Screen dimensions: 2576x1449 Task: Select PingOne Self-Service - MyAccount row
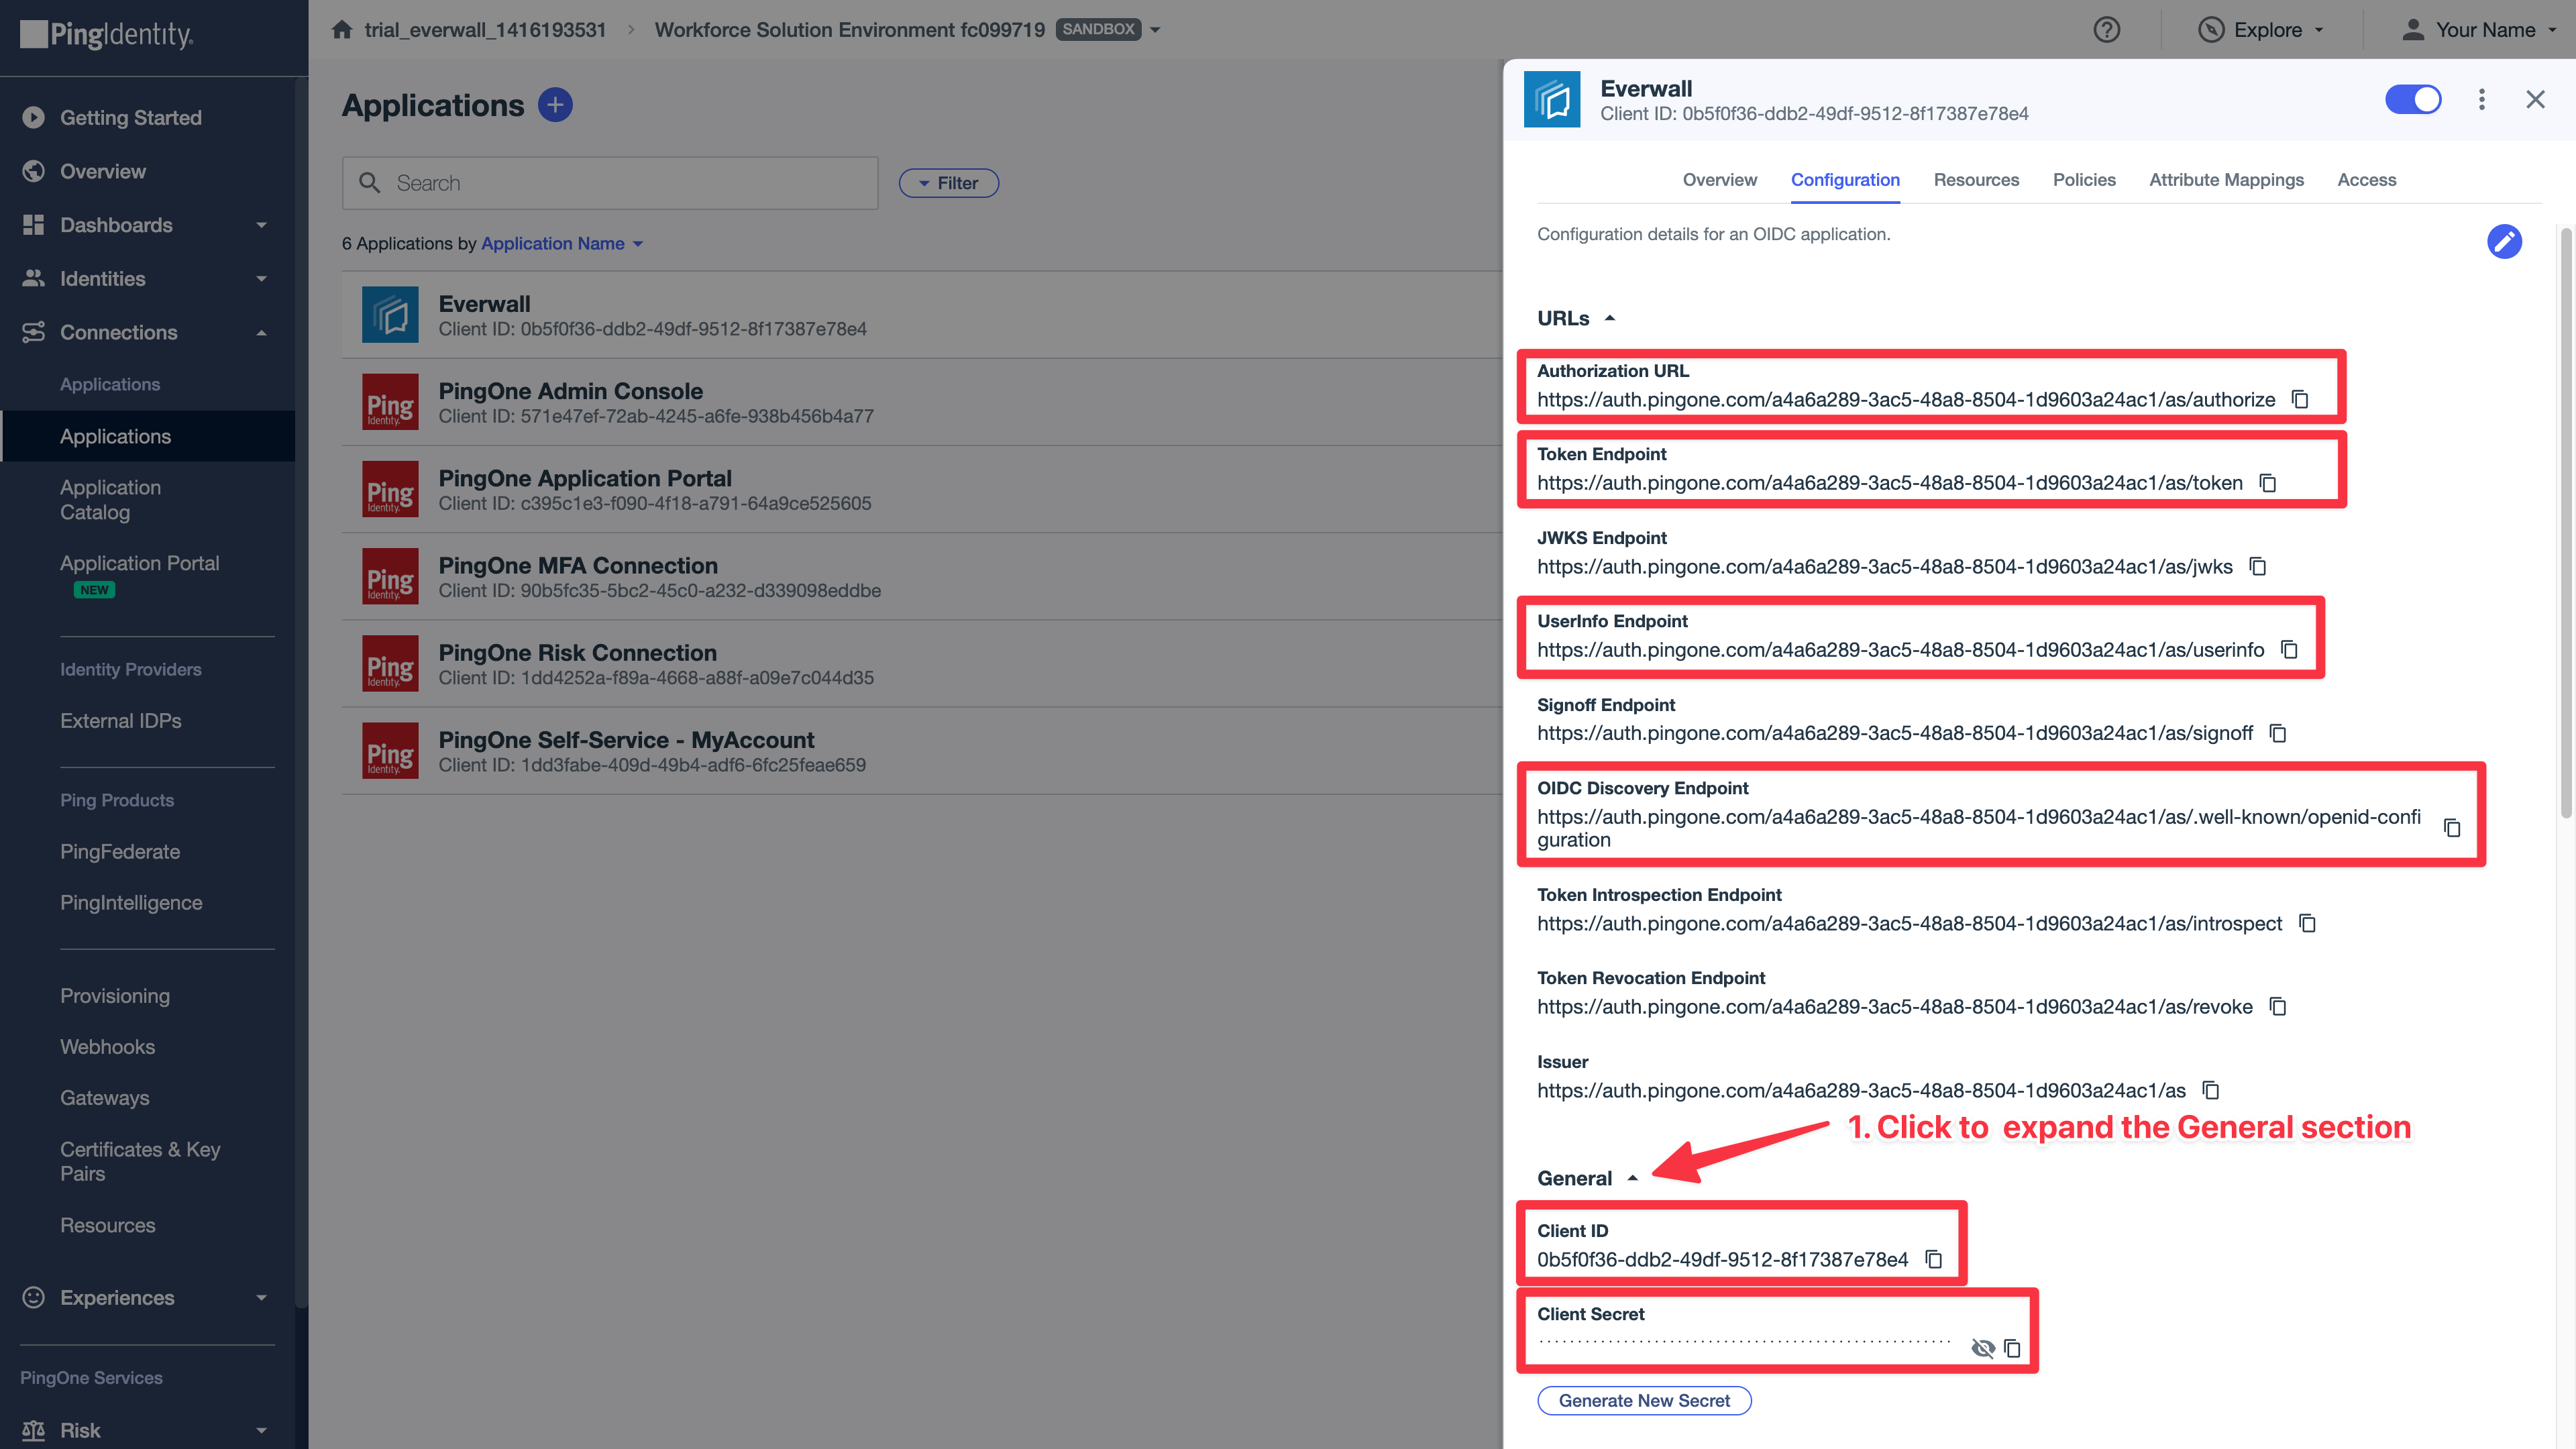(x=922, y=750)
